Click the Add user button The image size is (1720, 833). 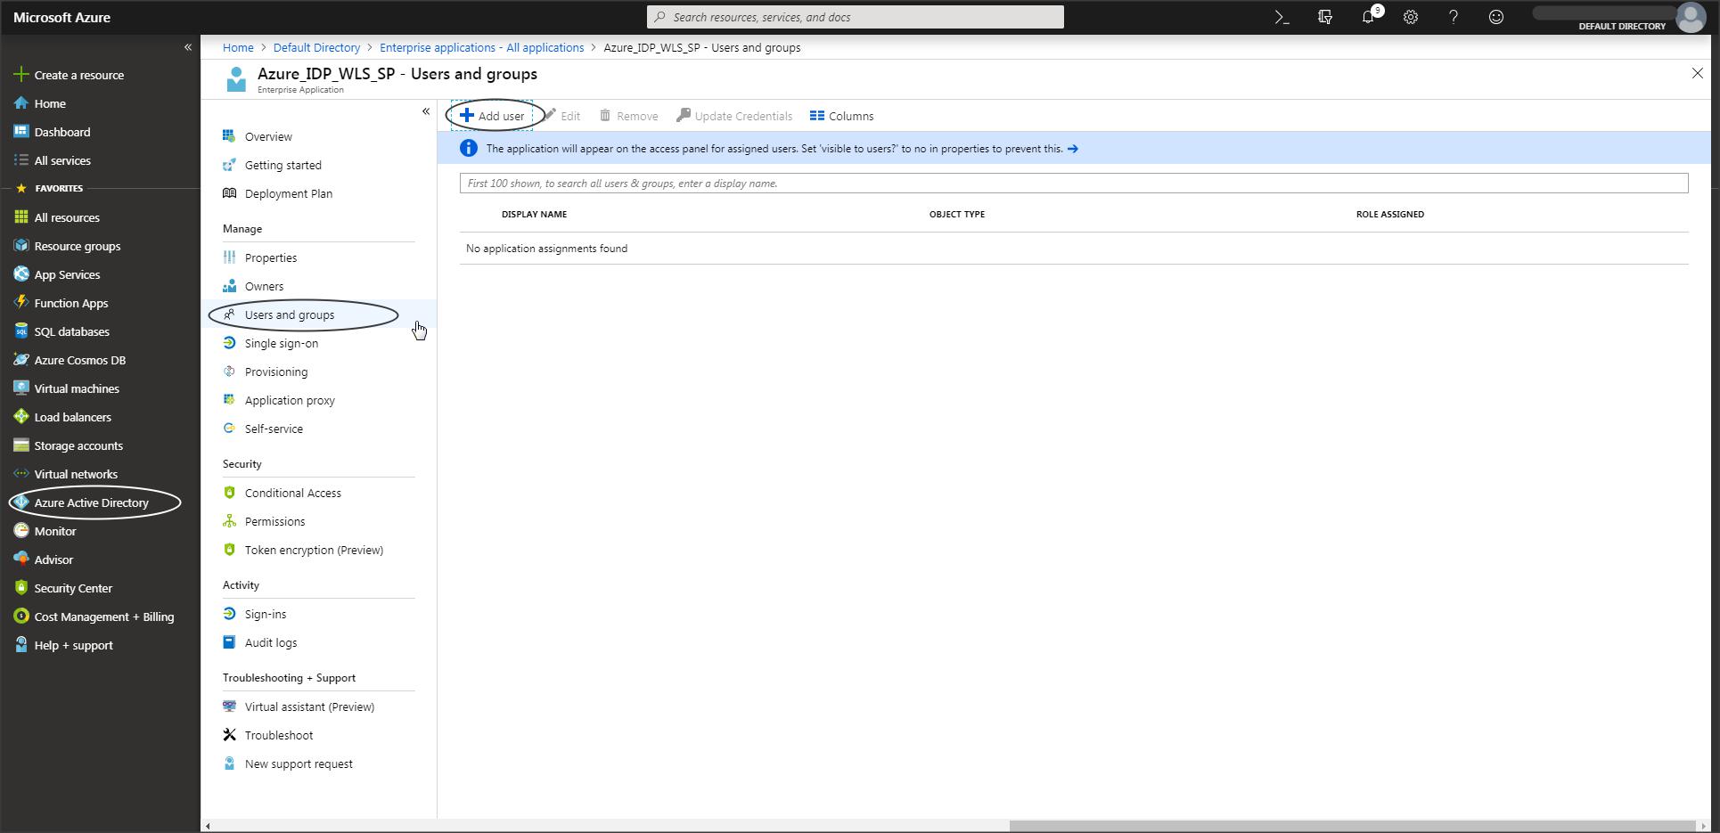492,116
